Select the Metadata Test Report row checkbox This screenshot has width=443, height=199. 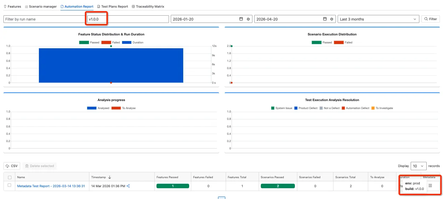click(10, 185)
